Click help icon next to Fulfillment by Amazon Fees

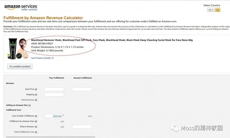point(36,121)
